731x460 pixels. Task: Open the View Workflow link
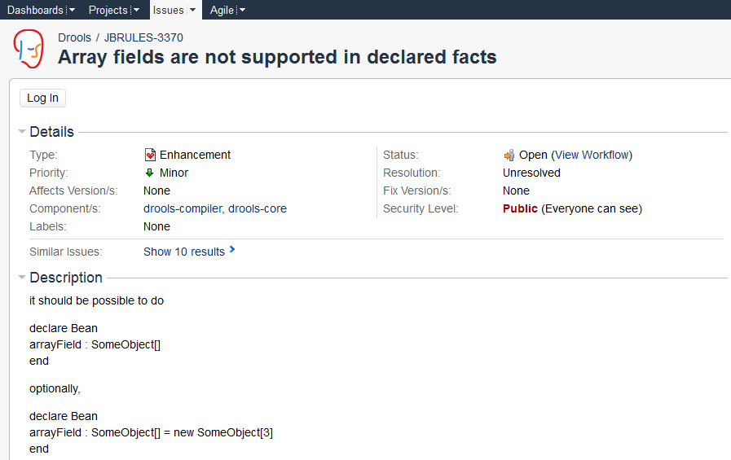pyautogui.click(x=592, y=155)
